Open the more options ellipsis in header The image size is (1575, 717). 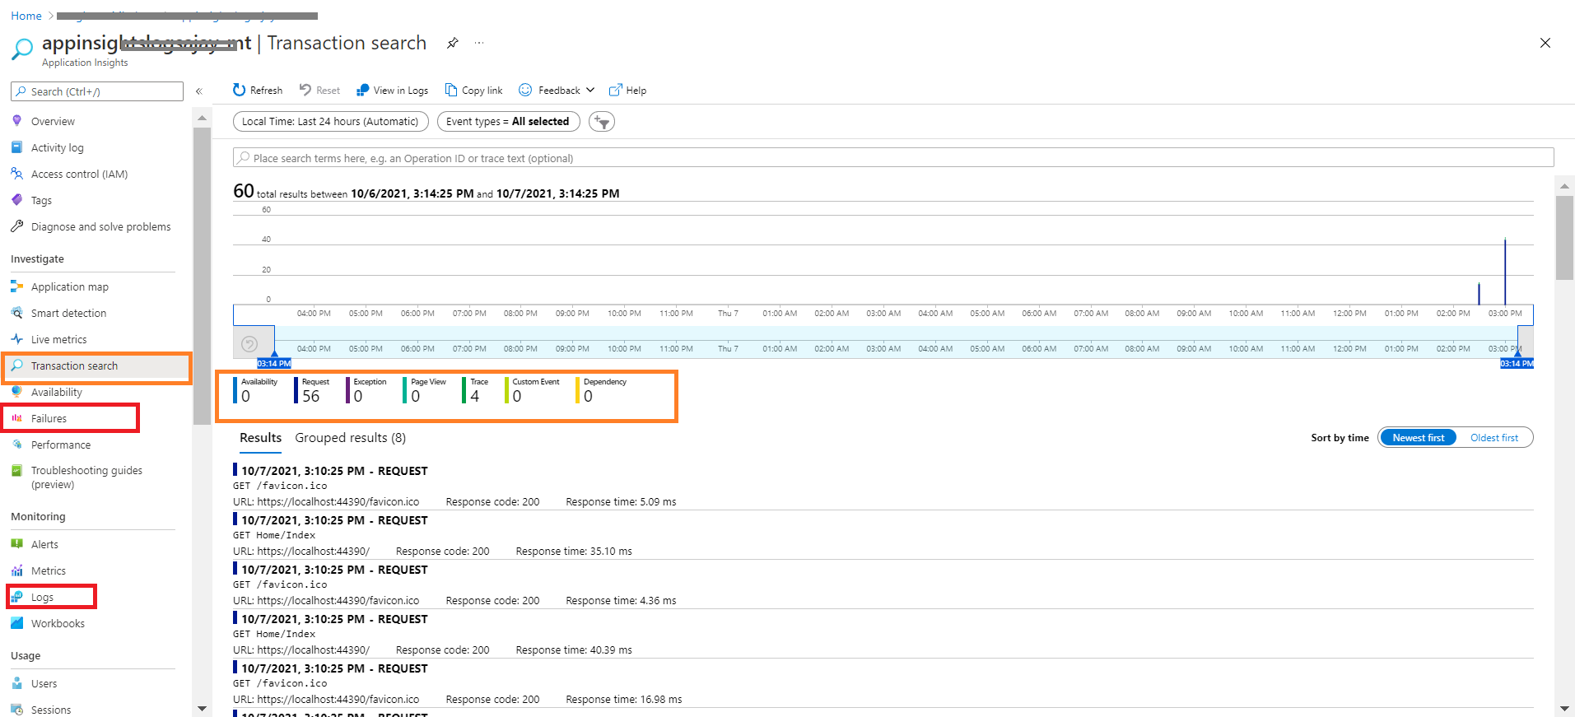click(479, 43)
